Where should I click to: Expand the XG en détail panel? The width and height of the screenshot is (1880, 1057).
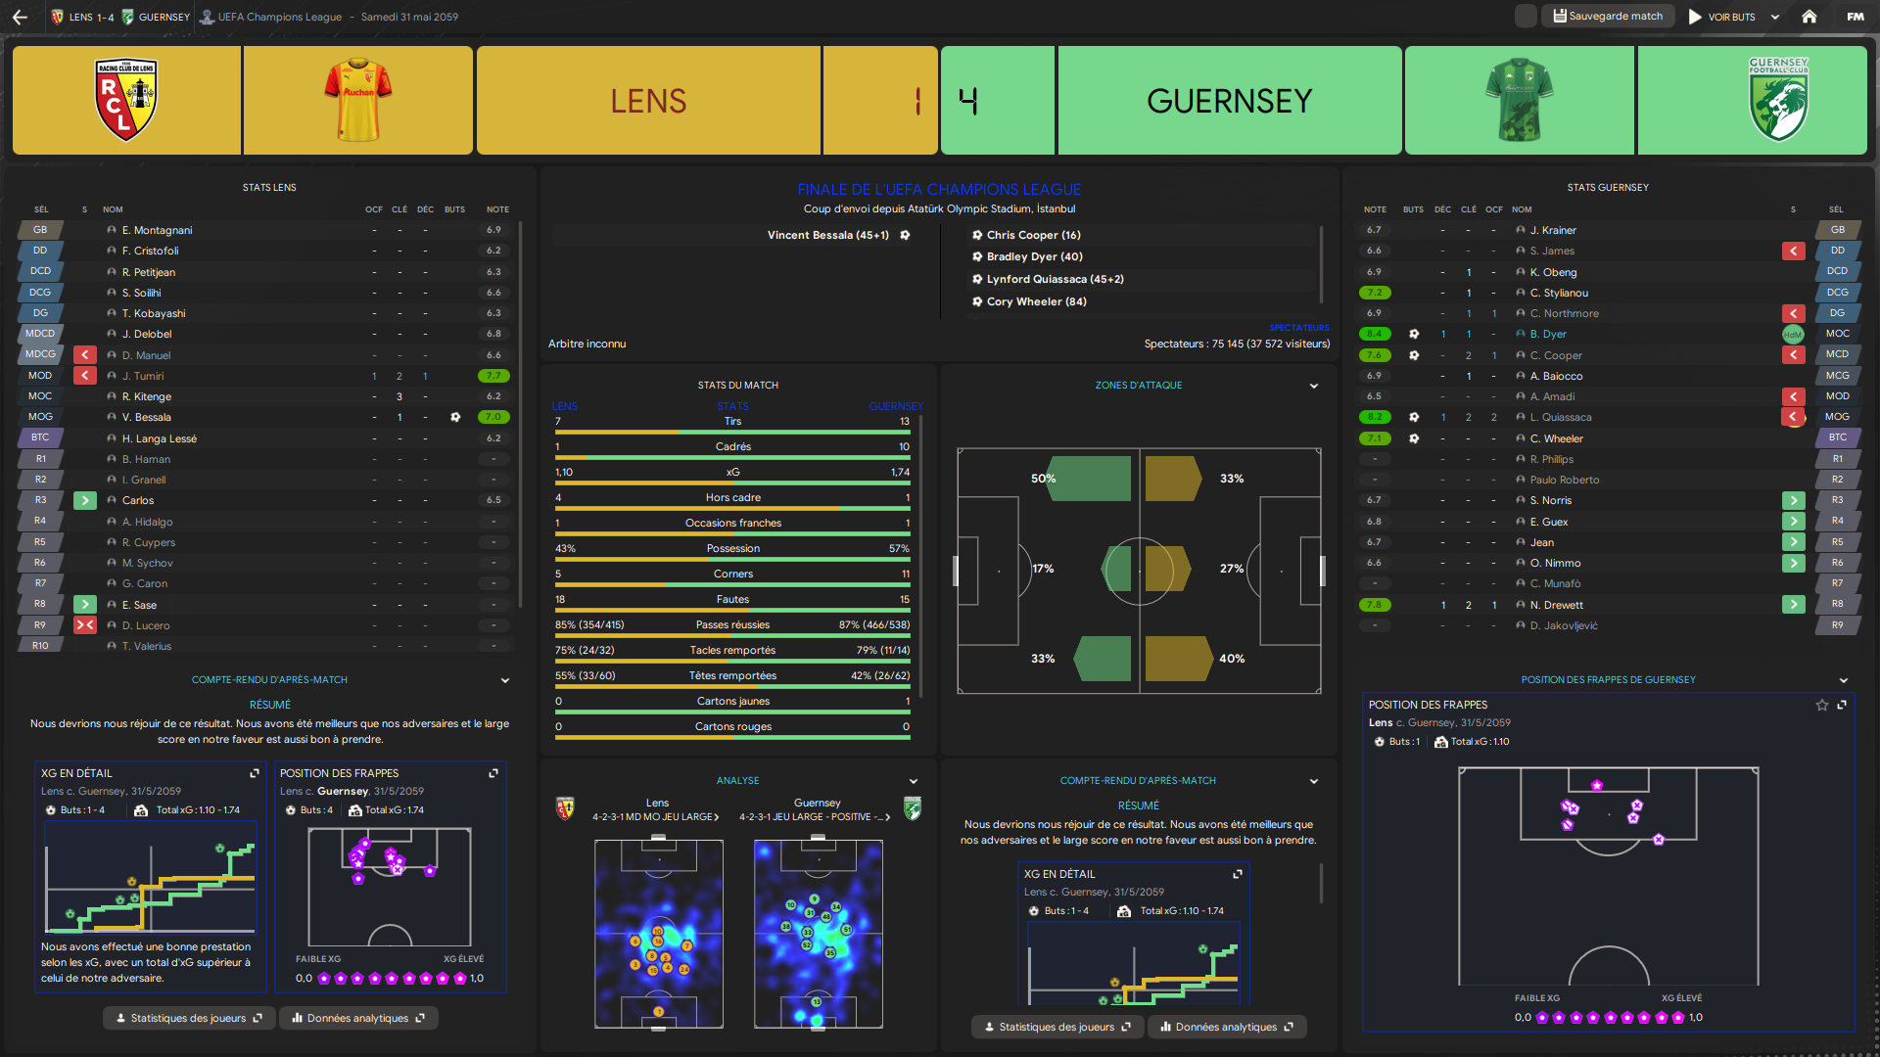click(255, 773)
